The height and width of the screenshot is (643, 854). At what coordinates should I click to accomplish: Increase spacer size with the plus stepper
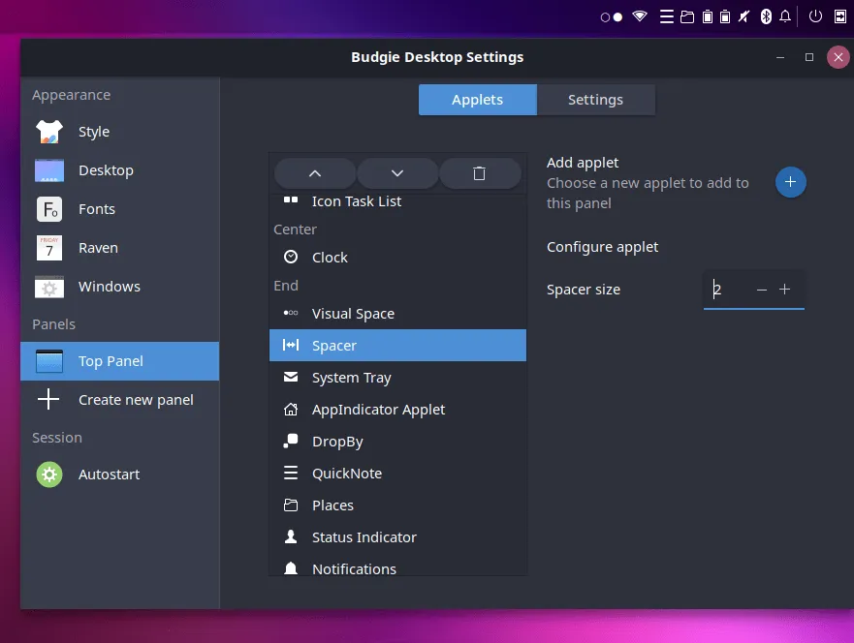point(785,290)
